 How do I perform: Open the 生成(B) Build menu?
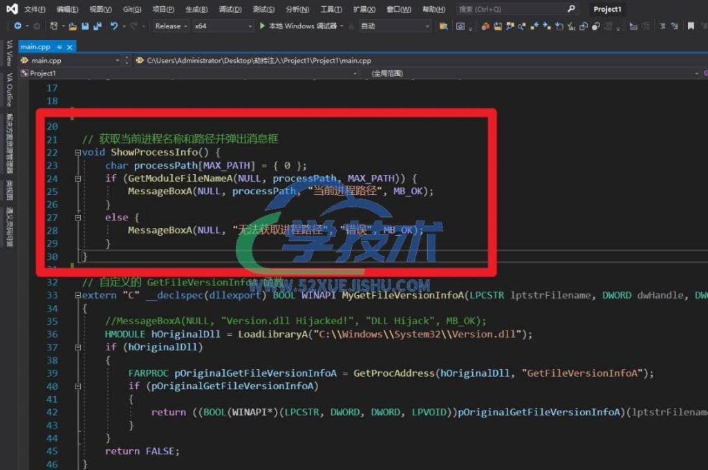click(x=197, y=9)
